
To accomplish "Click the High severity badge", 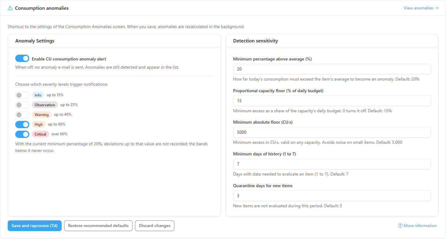I will [39, 124].
